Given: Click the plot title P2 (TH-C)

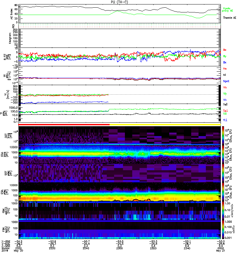Looking at the screenshot, I should click(x=119, y=2).
